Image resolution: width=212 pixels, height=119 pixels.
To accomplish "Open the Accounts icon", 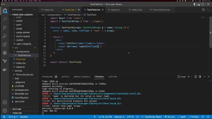I will [5, 102].
